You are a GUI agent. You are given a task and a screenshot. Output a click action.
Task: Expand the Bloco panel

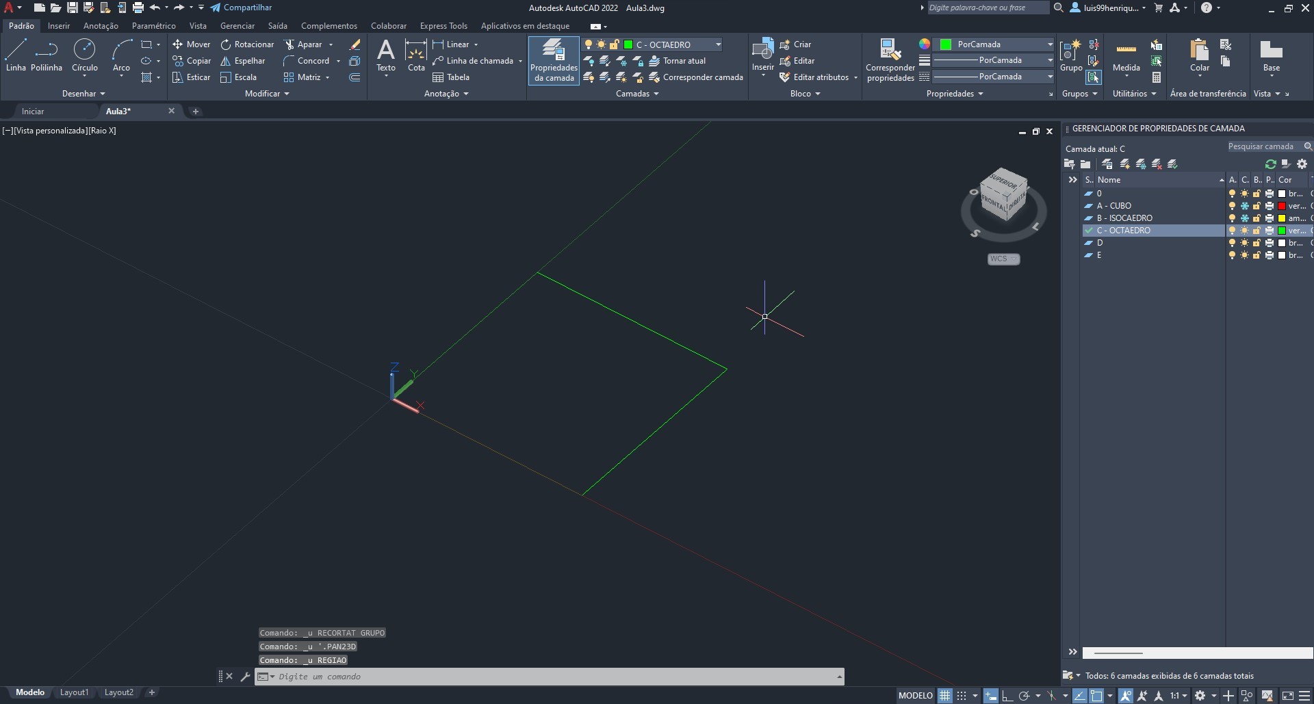805,94
